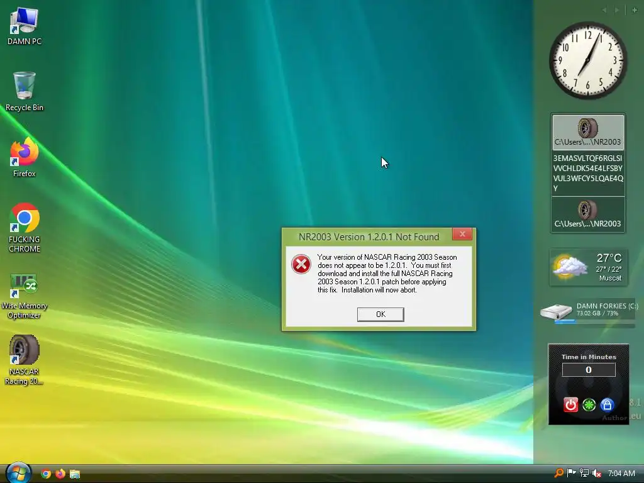Click the search magnifier tray icon
The width and height of the screenshot is (644, 483).
(558, 473)
